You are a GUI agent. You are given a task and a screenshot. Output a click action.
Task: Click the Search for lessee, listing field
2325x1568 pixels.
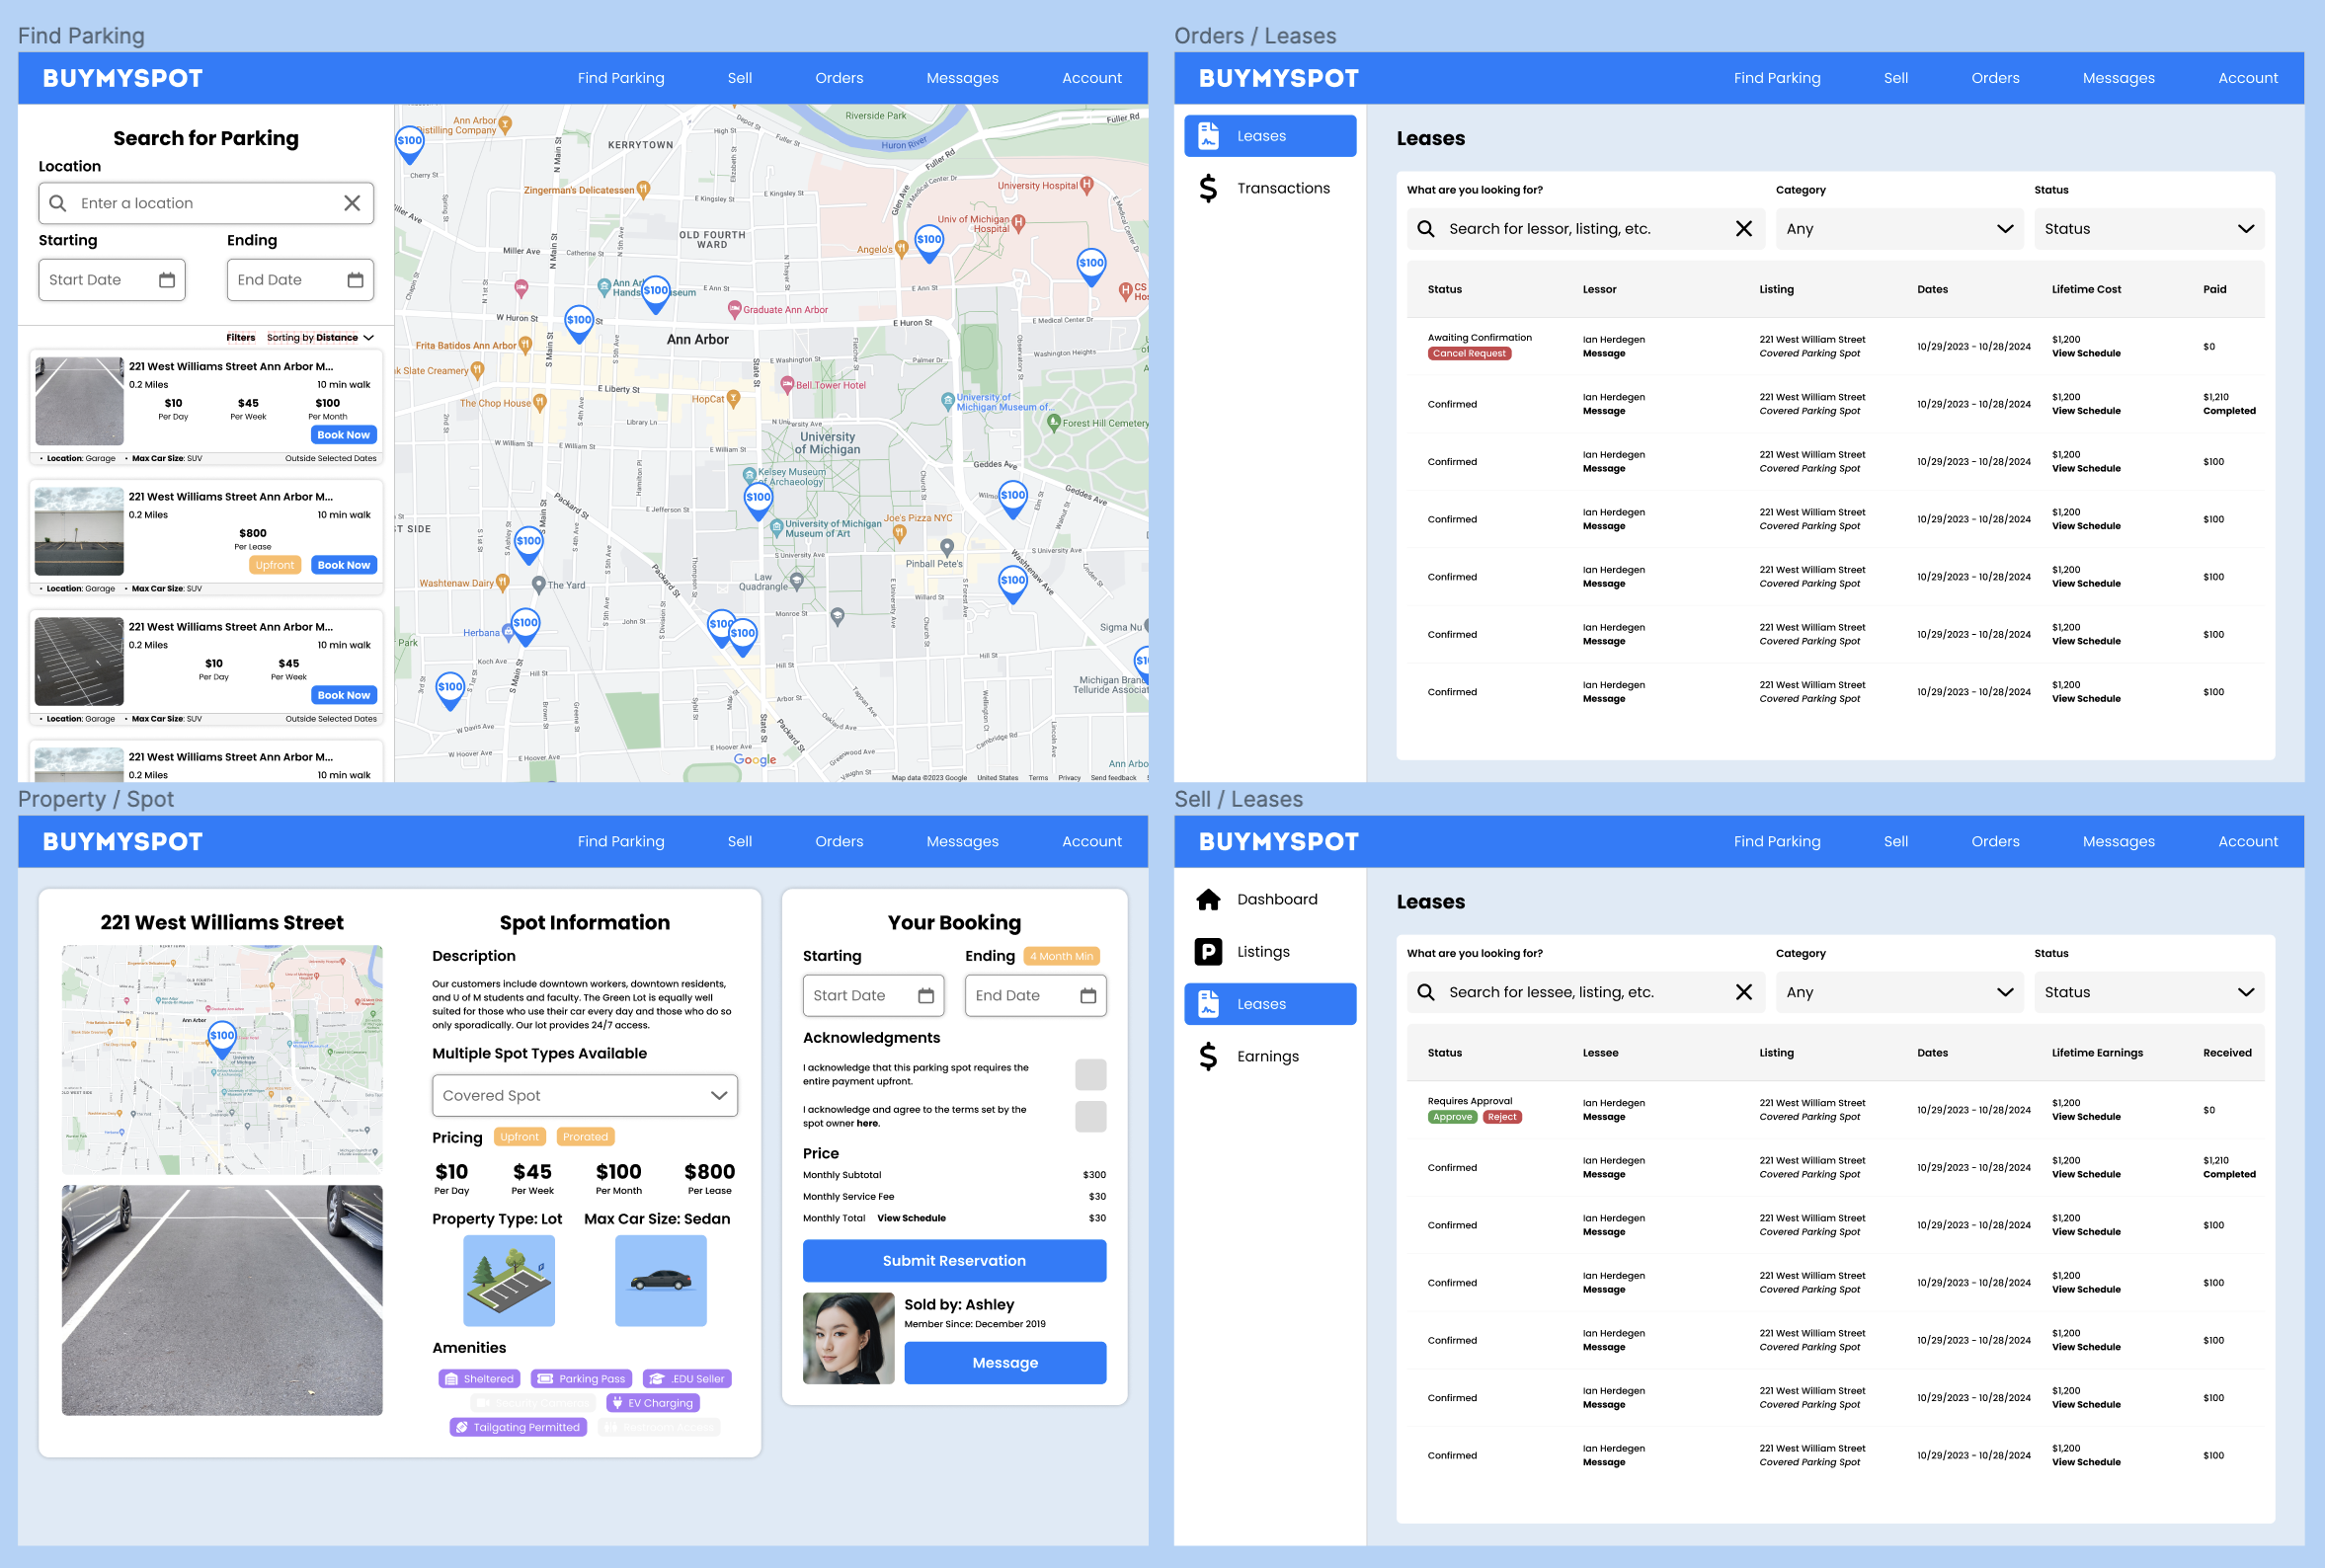pyautogui.click(x=1585, y=992)
